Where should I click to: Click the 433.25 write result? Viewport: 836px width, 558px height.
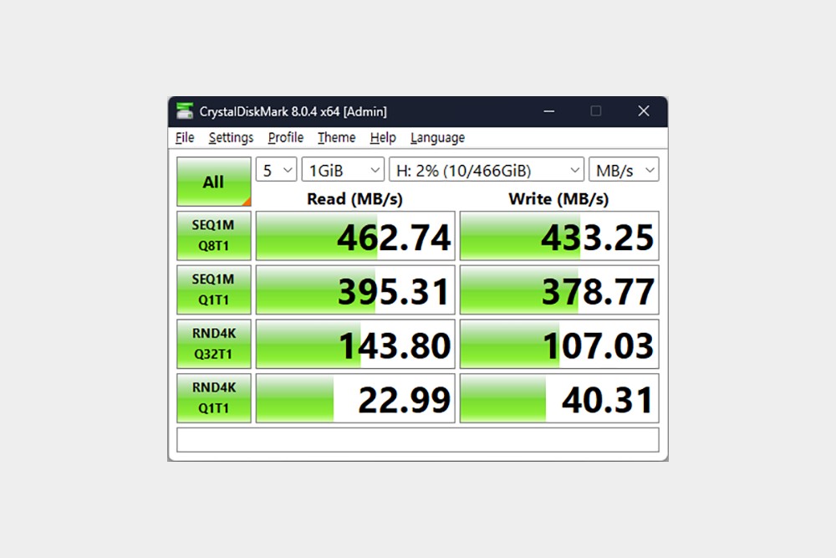(559, 236)
